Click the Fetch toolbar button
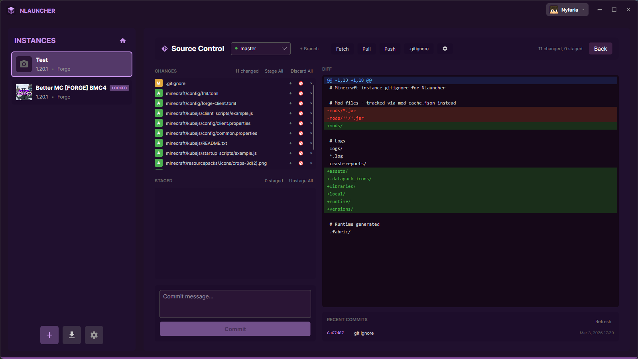 [x=342, y=49]
